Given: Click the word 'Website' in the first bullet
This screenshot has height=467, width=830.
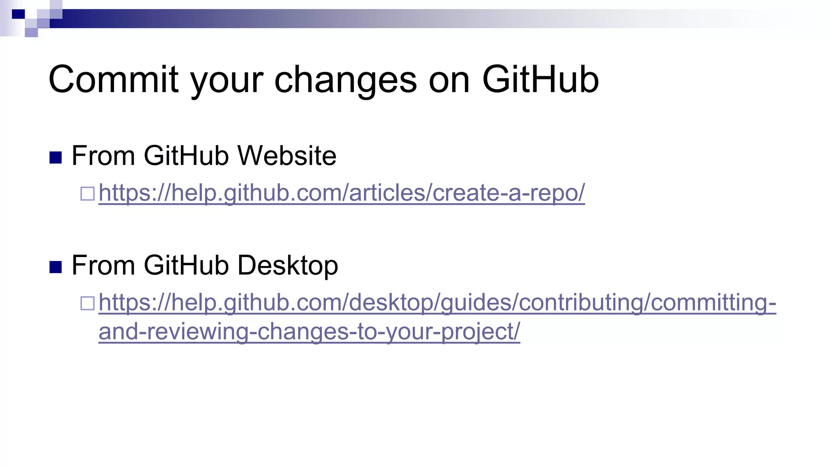Looking at the screenshot, I should coord(287,156).
